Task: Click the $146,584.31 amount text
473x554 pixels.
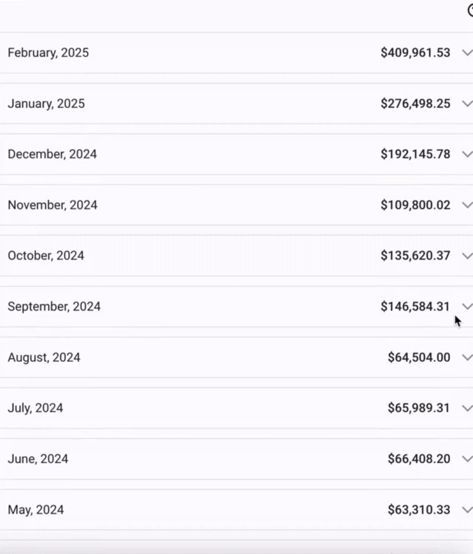Action: click(415, 306)
